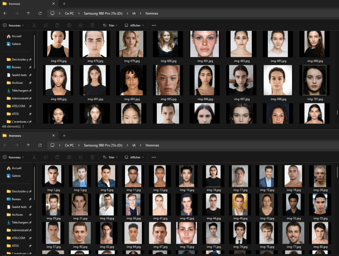This screenshot has height=256, width=339.
Task: Open Nouveau dropdown in Hommes toolbar
Action: tap(14, 157)
